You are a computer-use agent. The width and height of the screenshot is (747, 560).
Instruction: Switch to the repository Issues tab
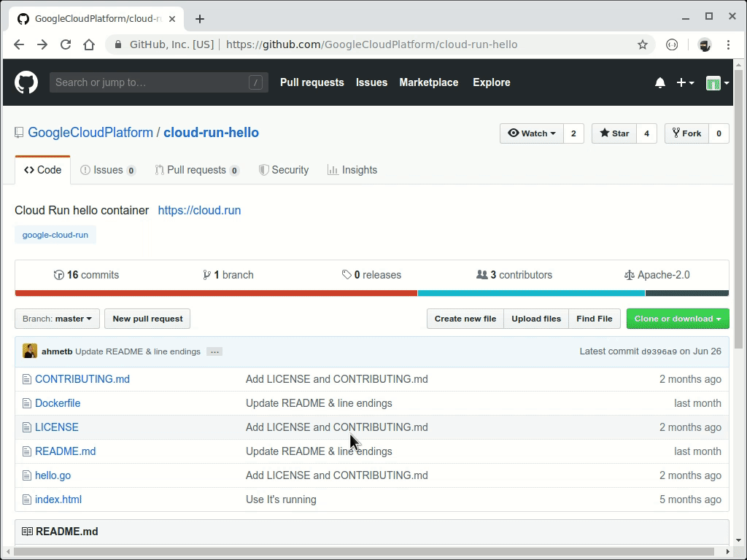pyautogui.click(x=108, y=170)
